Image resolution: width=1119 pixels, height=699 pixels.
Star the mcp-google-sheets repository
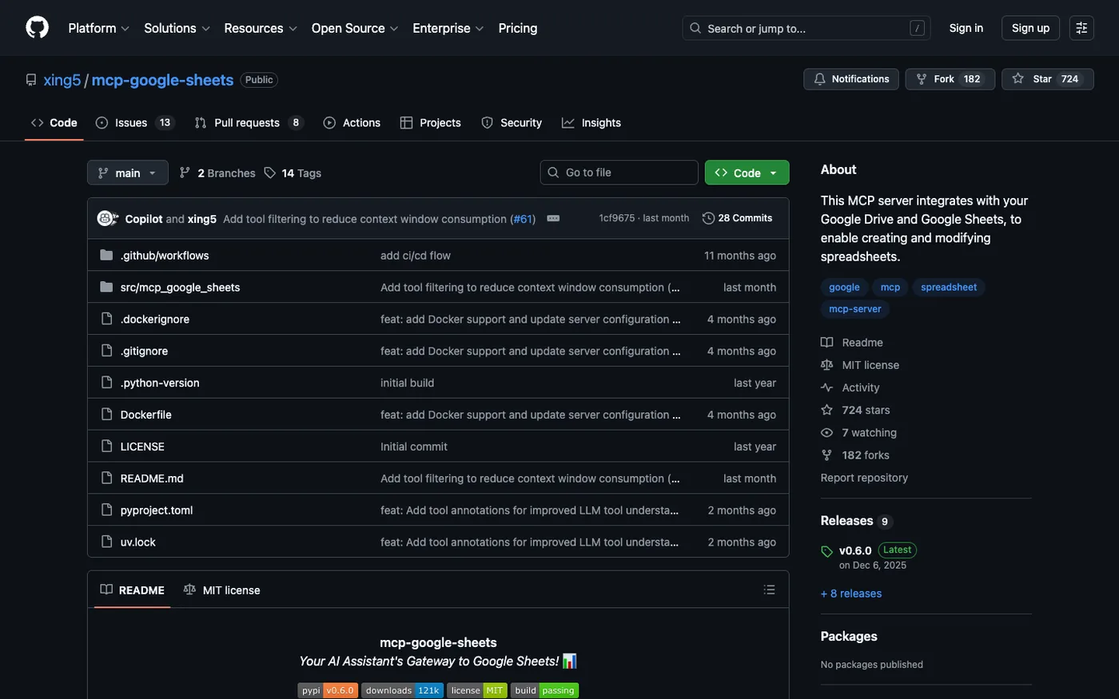click(1047, 77)
